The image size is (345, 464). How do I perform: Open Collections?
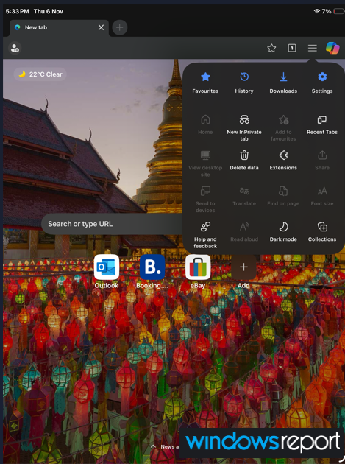pos(322,232)
